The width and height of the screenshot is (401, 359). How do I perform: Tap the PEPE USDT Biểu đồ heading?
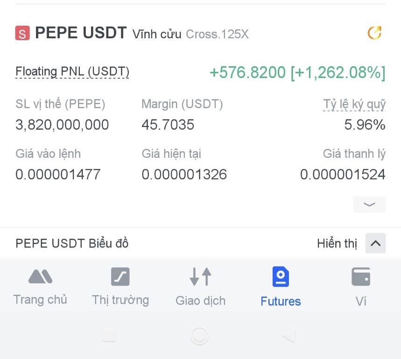[x=72, y=244]
